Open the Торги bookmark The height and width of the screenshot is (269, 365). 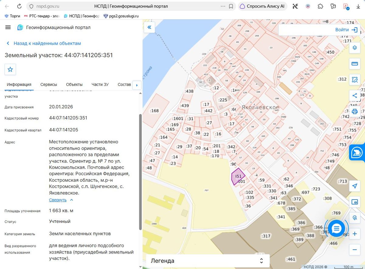point(12,16)
